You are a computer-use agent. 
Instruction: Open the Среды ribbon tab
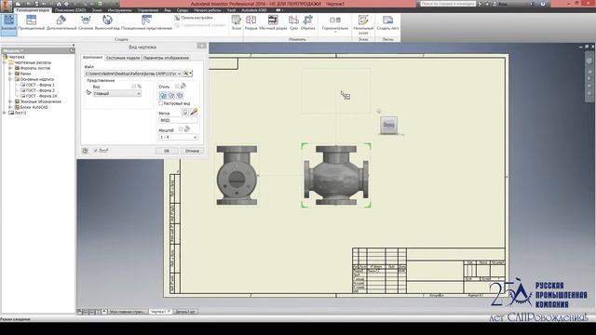coord(183,10)
